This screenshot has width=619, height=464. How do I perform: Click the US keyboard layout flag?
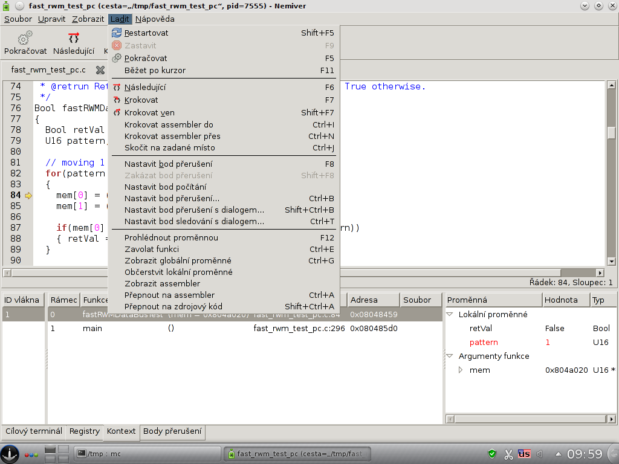(524, 454)
